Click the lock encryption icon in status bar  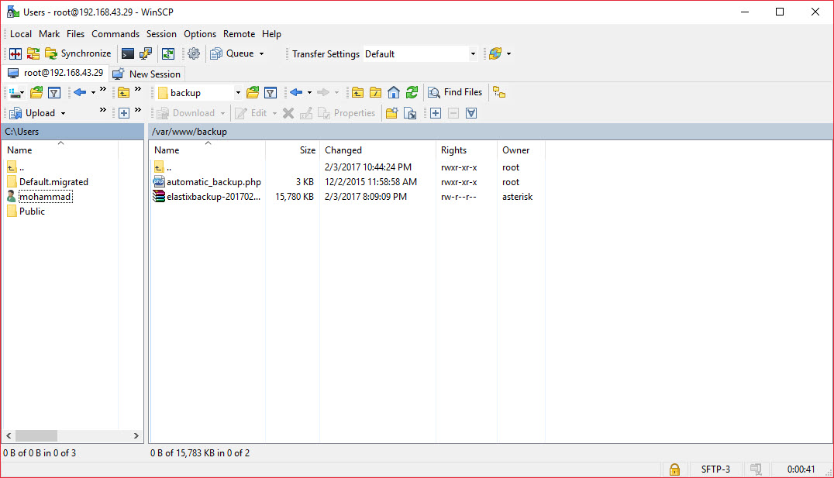click(x=674, y=469)
